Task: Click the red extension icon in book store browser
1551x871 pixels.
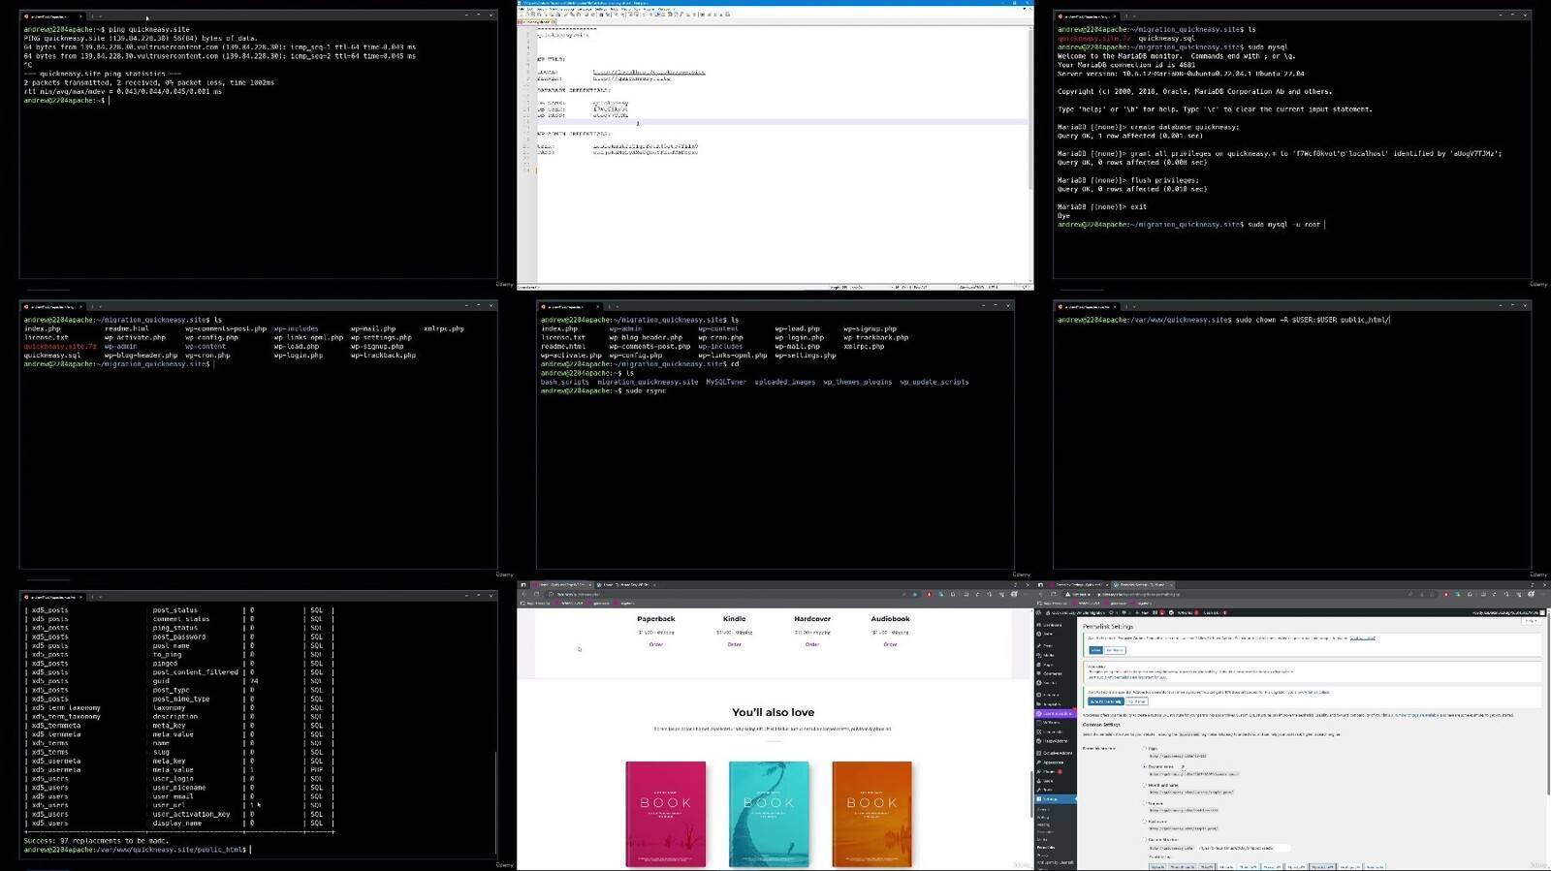Action: [x=929, y=594]
